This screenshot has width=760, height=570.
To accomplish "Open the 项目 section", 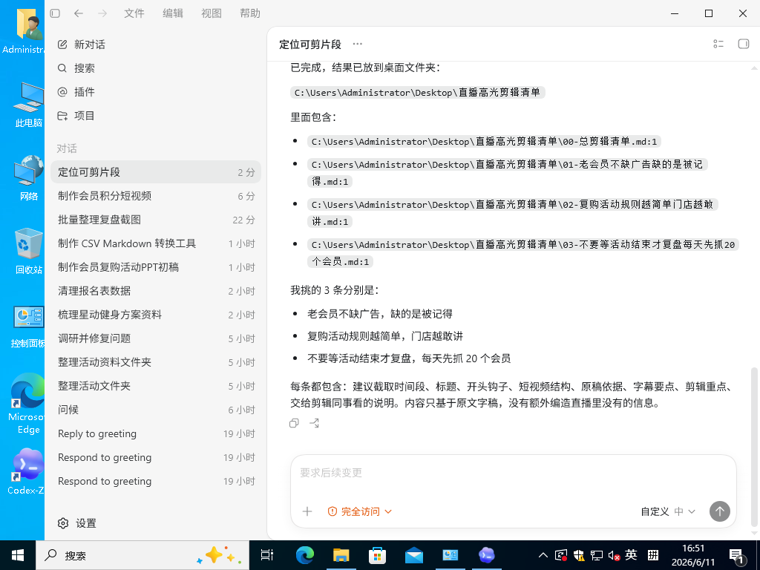I will 156,116.
